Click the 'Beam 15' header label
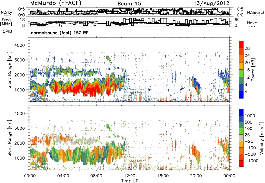 (x=129, y=4)
